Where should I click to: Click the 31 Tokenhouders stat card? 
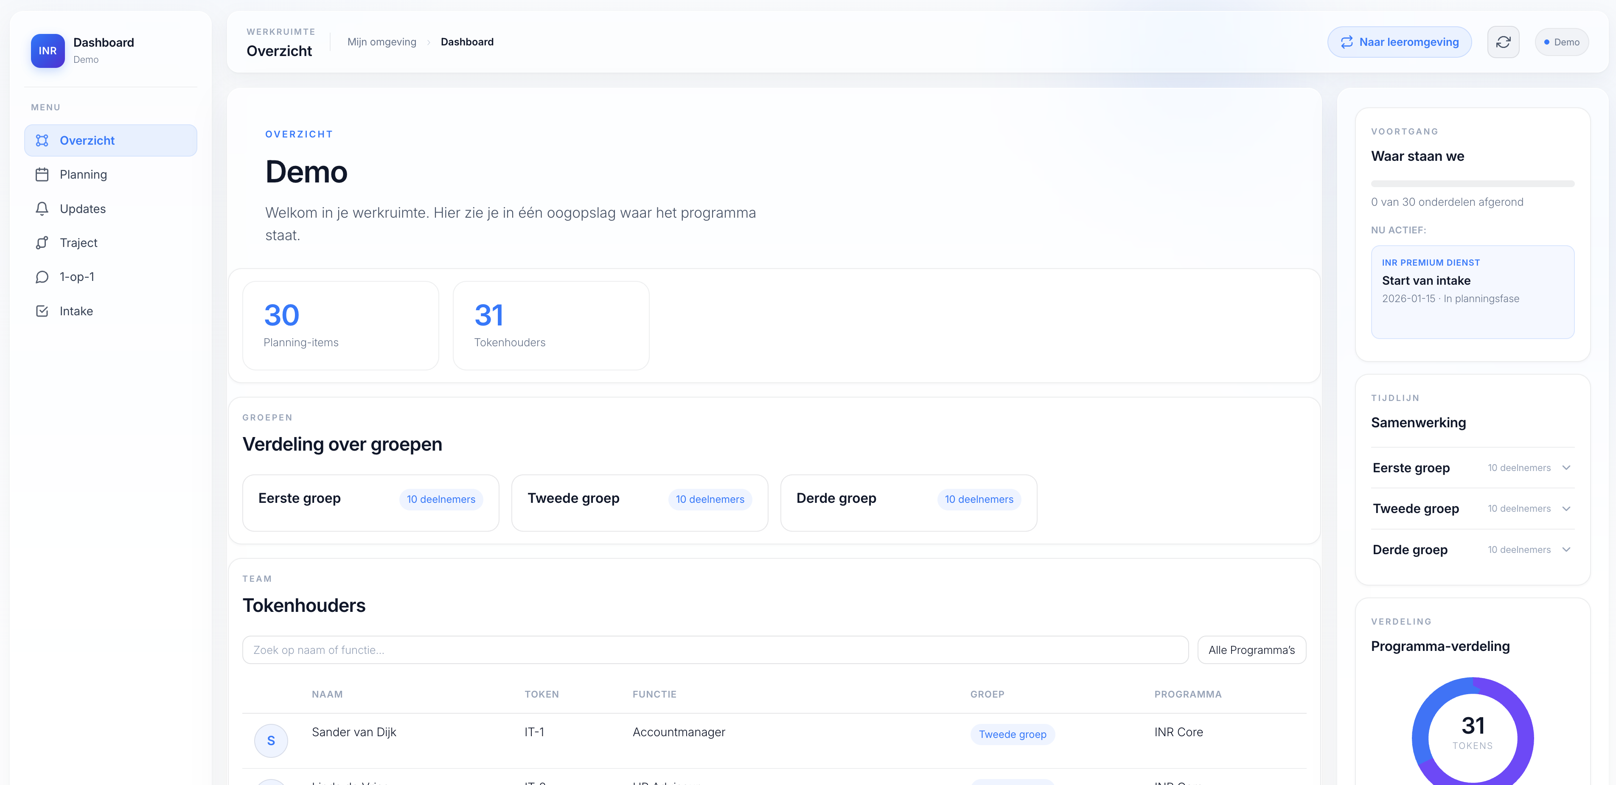click(551, 325)
